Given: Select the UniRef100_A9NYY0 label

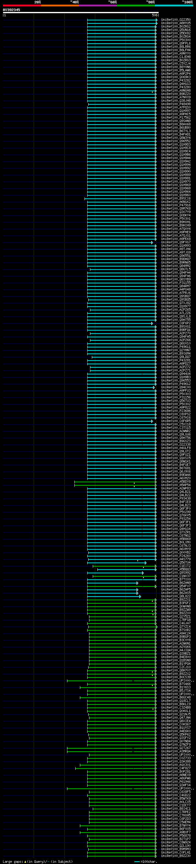Looking at the screenshot, I should coord(175,53).
